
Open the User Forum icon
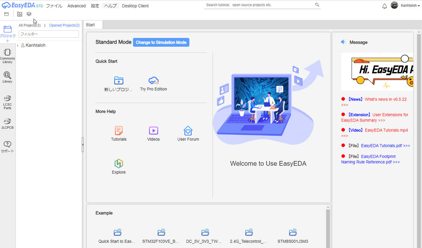[188, 131]
